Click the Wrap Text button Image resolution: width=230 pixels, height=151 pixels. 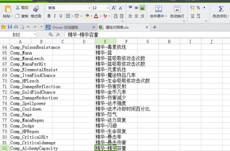[x=177, y=11]
